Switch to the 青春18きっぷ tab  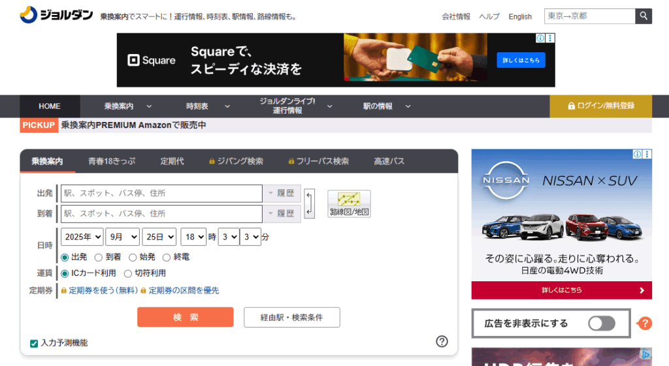coord(111,161)
